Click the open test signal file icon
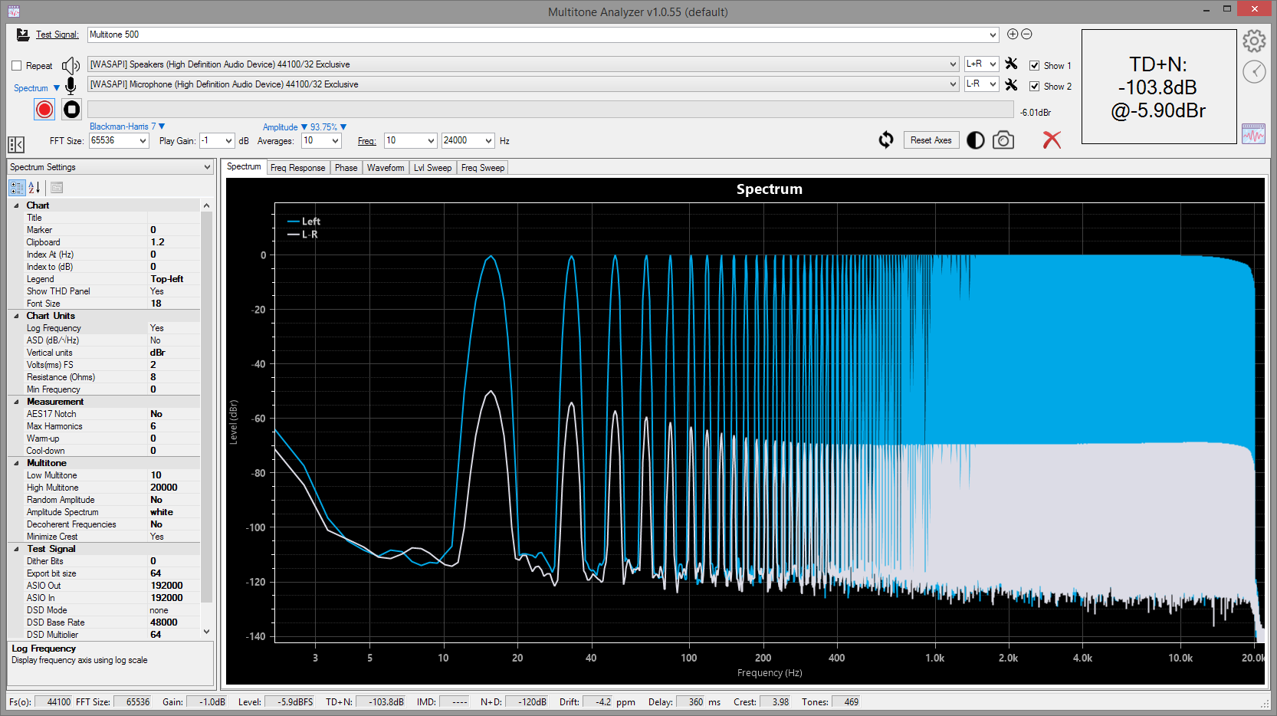1277x716 pixels. point(22,34)
